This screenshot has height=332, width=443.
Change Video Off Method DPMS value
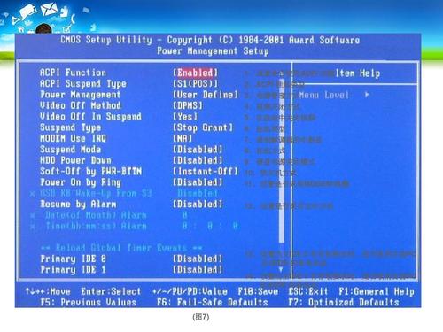pyautogui.click(x=188, y=105)
